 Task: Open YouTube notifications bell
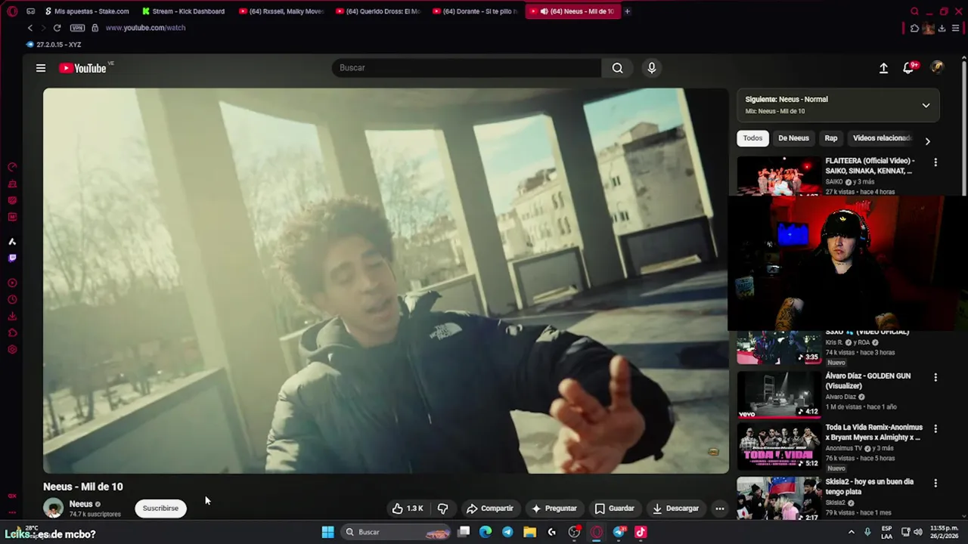(908, 68)
